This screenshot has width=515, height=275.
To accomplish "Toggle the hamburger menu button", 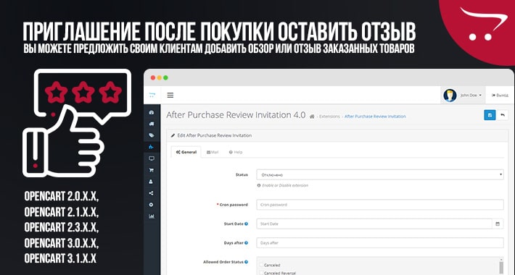I will click(x=170, y=96).
